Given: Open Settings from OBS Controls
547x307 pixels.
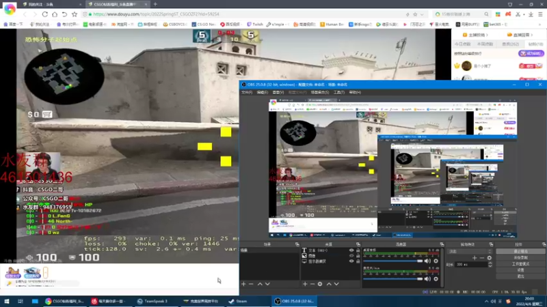Looking at the screenshot, I should 520,270.
